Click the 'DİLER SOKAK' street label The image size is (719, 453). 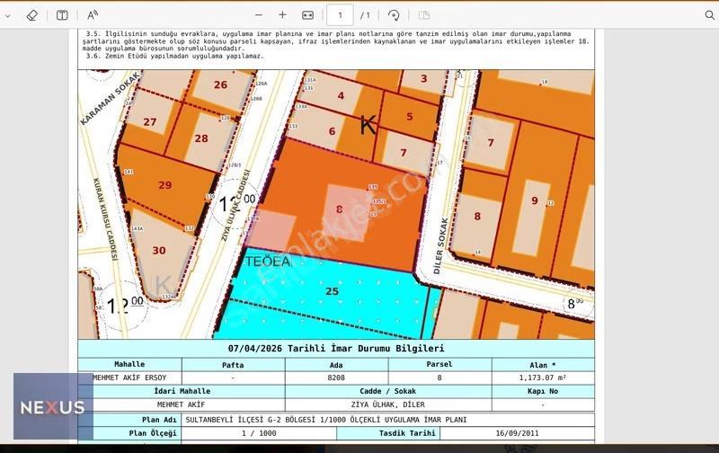click(440, 246)
